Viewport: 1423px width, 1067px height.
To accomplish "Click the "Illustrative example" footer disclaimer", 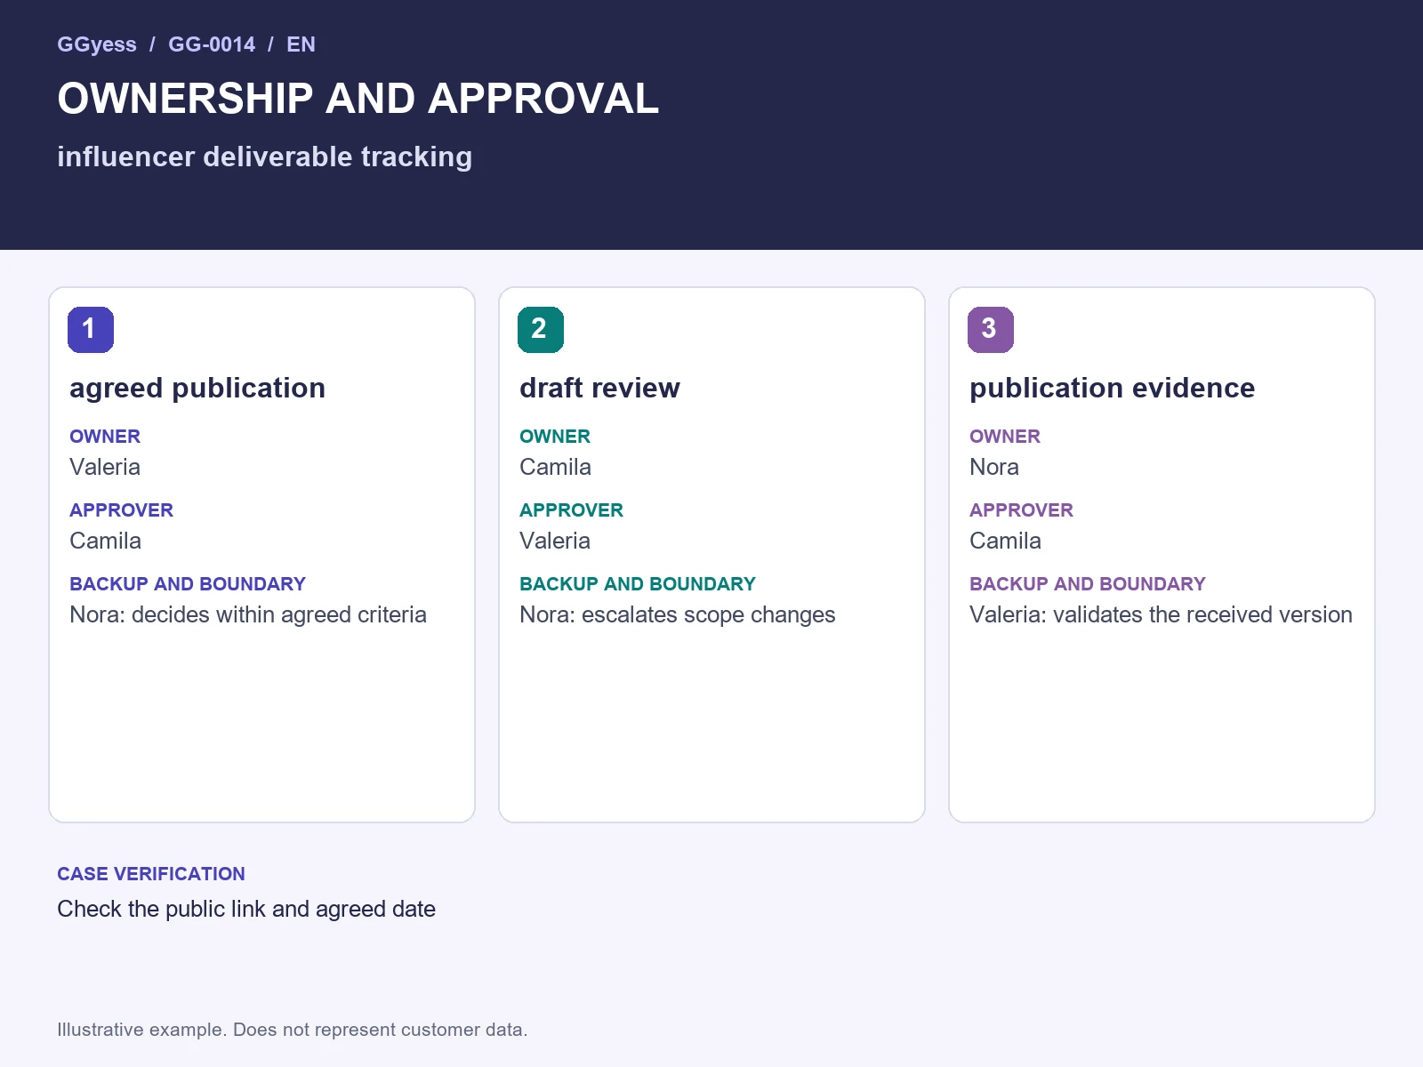I will (x=293, y=1030).
